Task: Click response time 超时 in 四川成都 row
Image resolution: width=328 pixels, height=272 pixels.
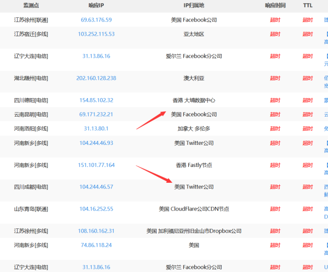Action: pos(275,187)
